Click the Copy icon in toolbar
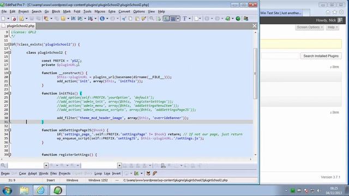 [x=130, y=19]
